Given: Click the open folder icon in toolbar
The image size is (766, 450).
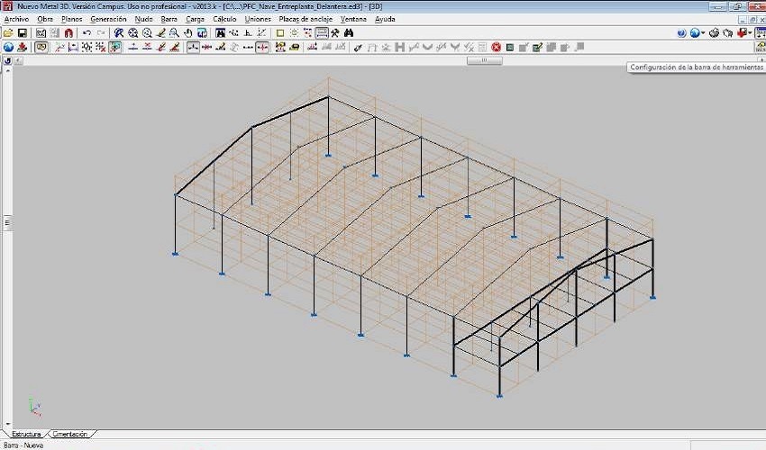Looking at the screenshot, I should pos(8,32).
